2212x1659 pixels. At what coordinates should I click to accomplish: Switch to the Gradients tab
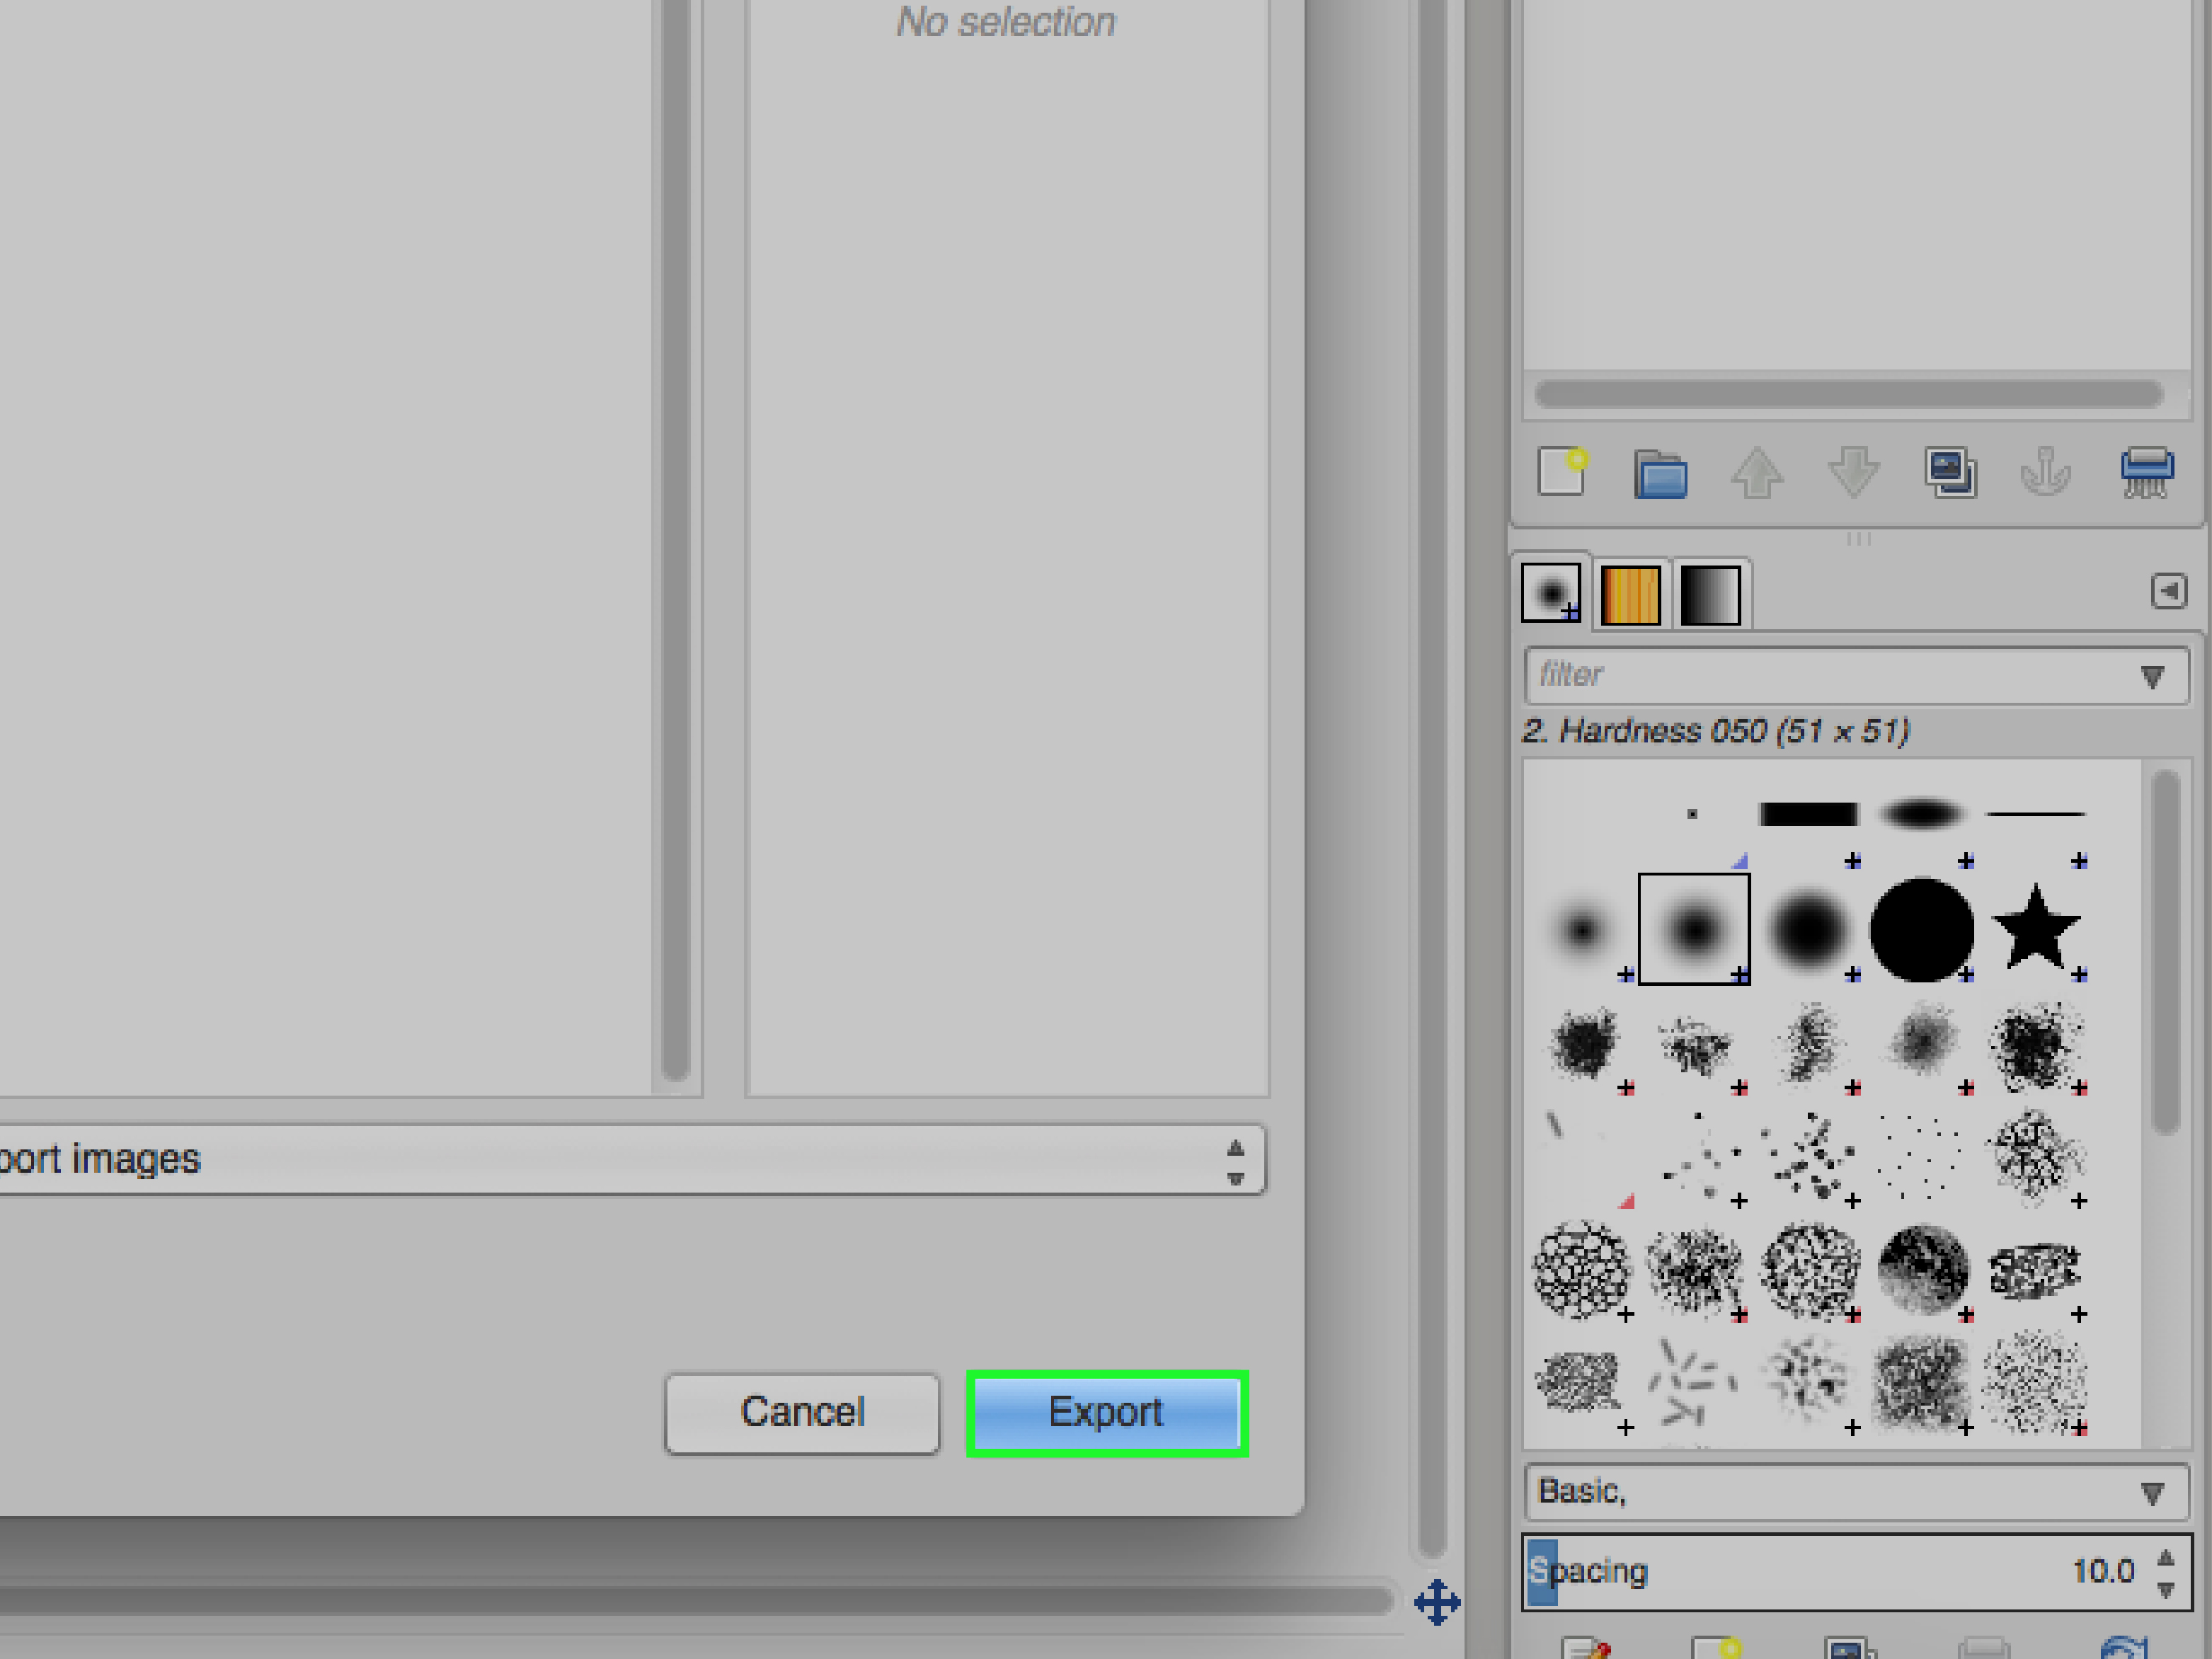(1710, 595)
